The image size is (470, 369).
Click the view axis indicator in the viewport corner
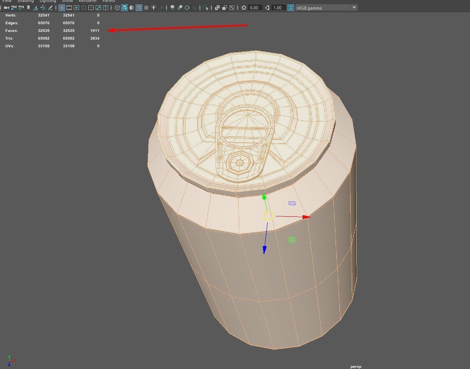coord(12,361)
